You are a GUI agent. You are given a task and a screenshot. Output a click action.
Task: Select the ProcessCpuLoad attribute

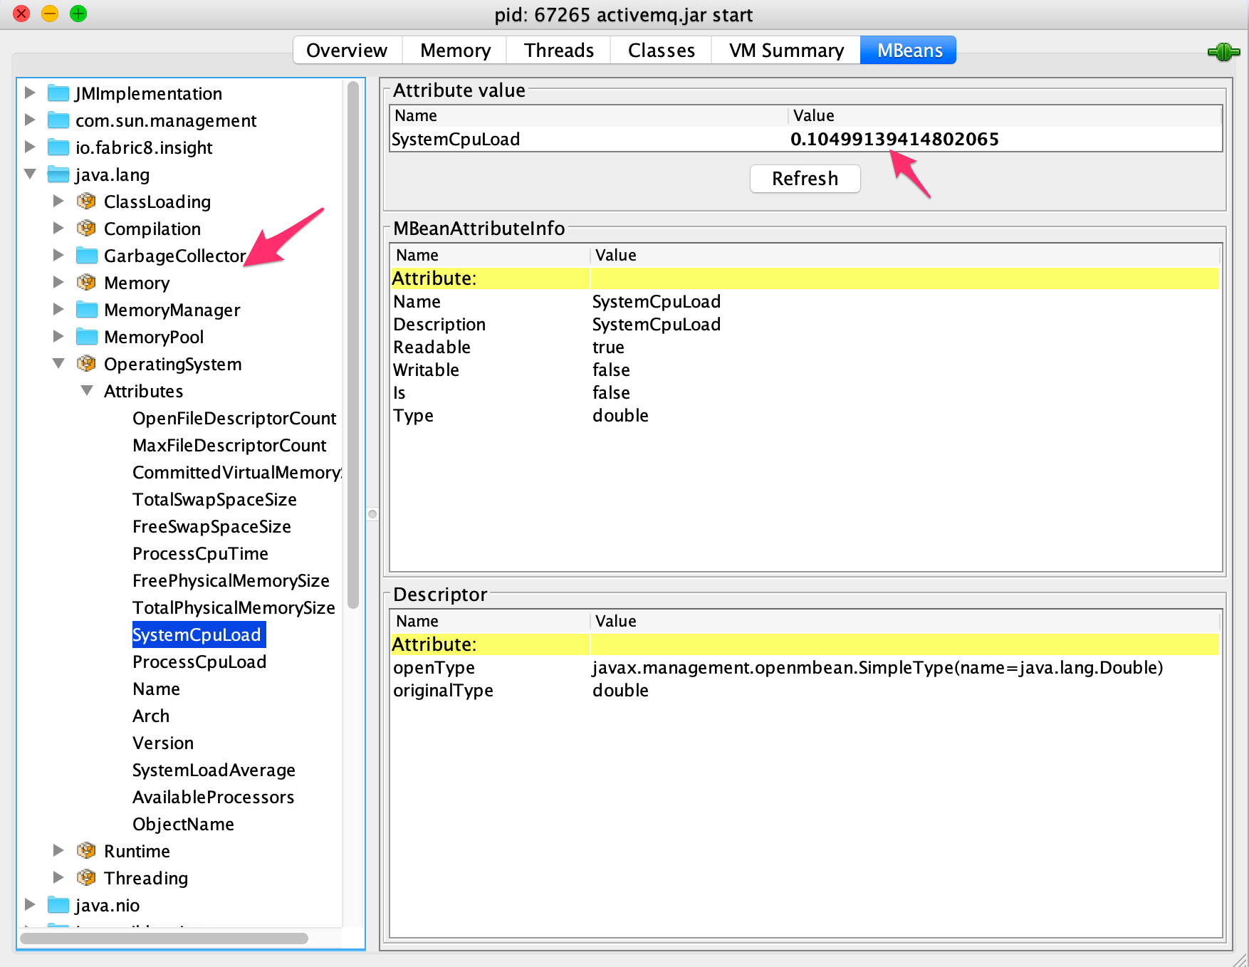coord(199,662)
